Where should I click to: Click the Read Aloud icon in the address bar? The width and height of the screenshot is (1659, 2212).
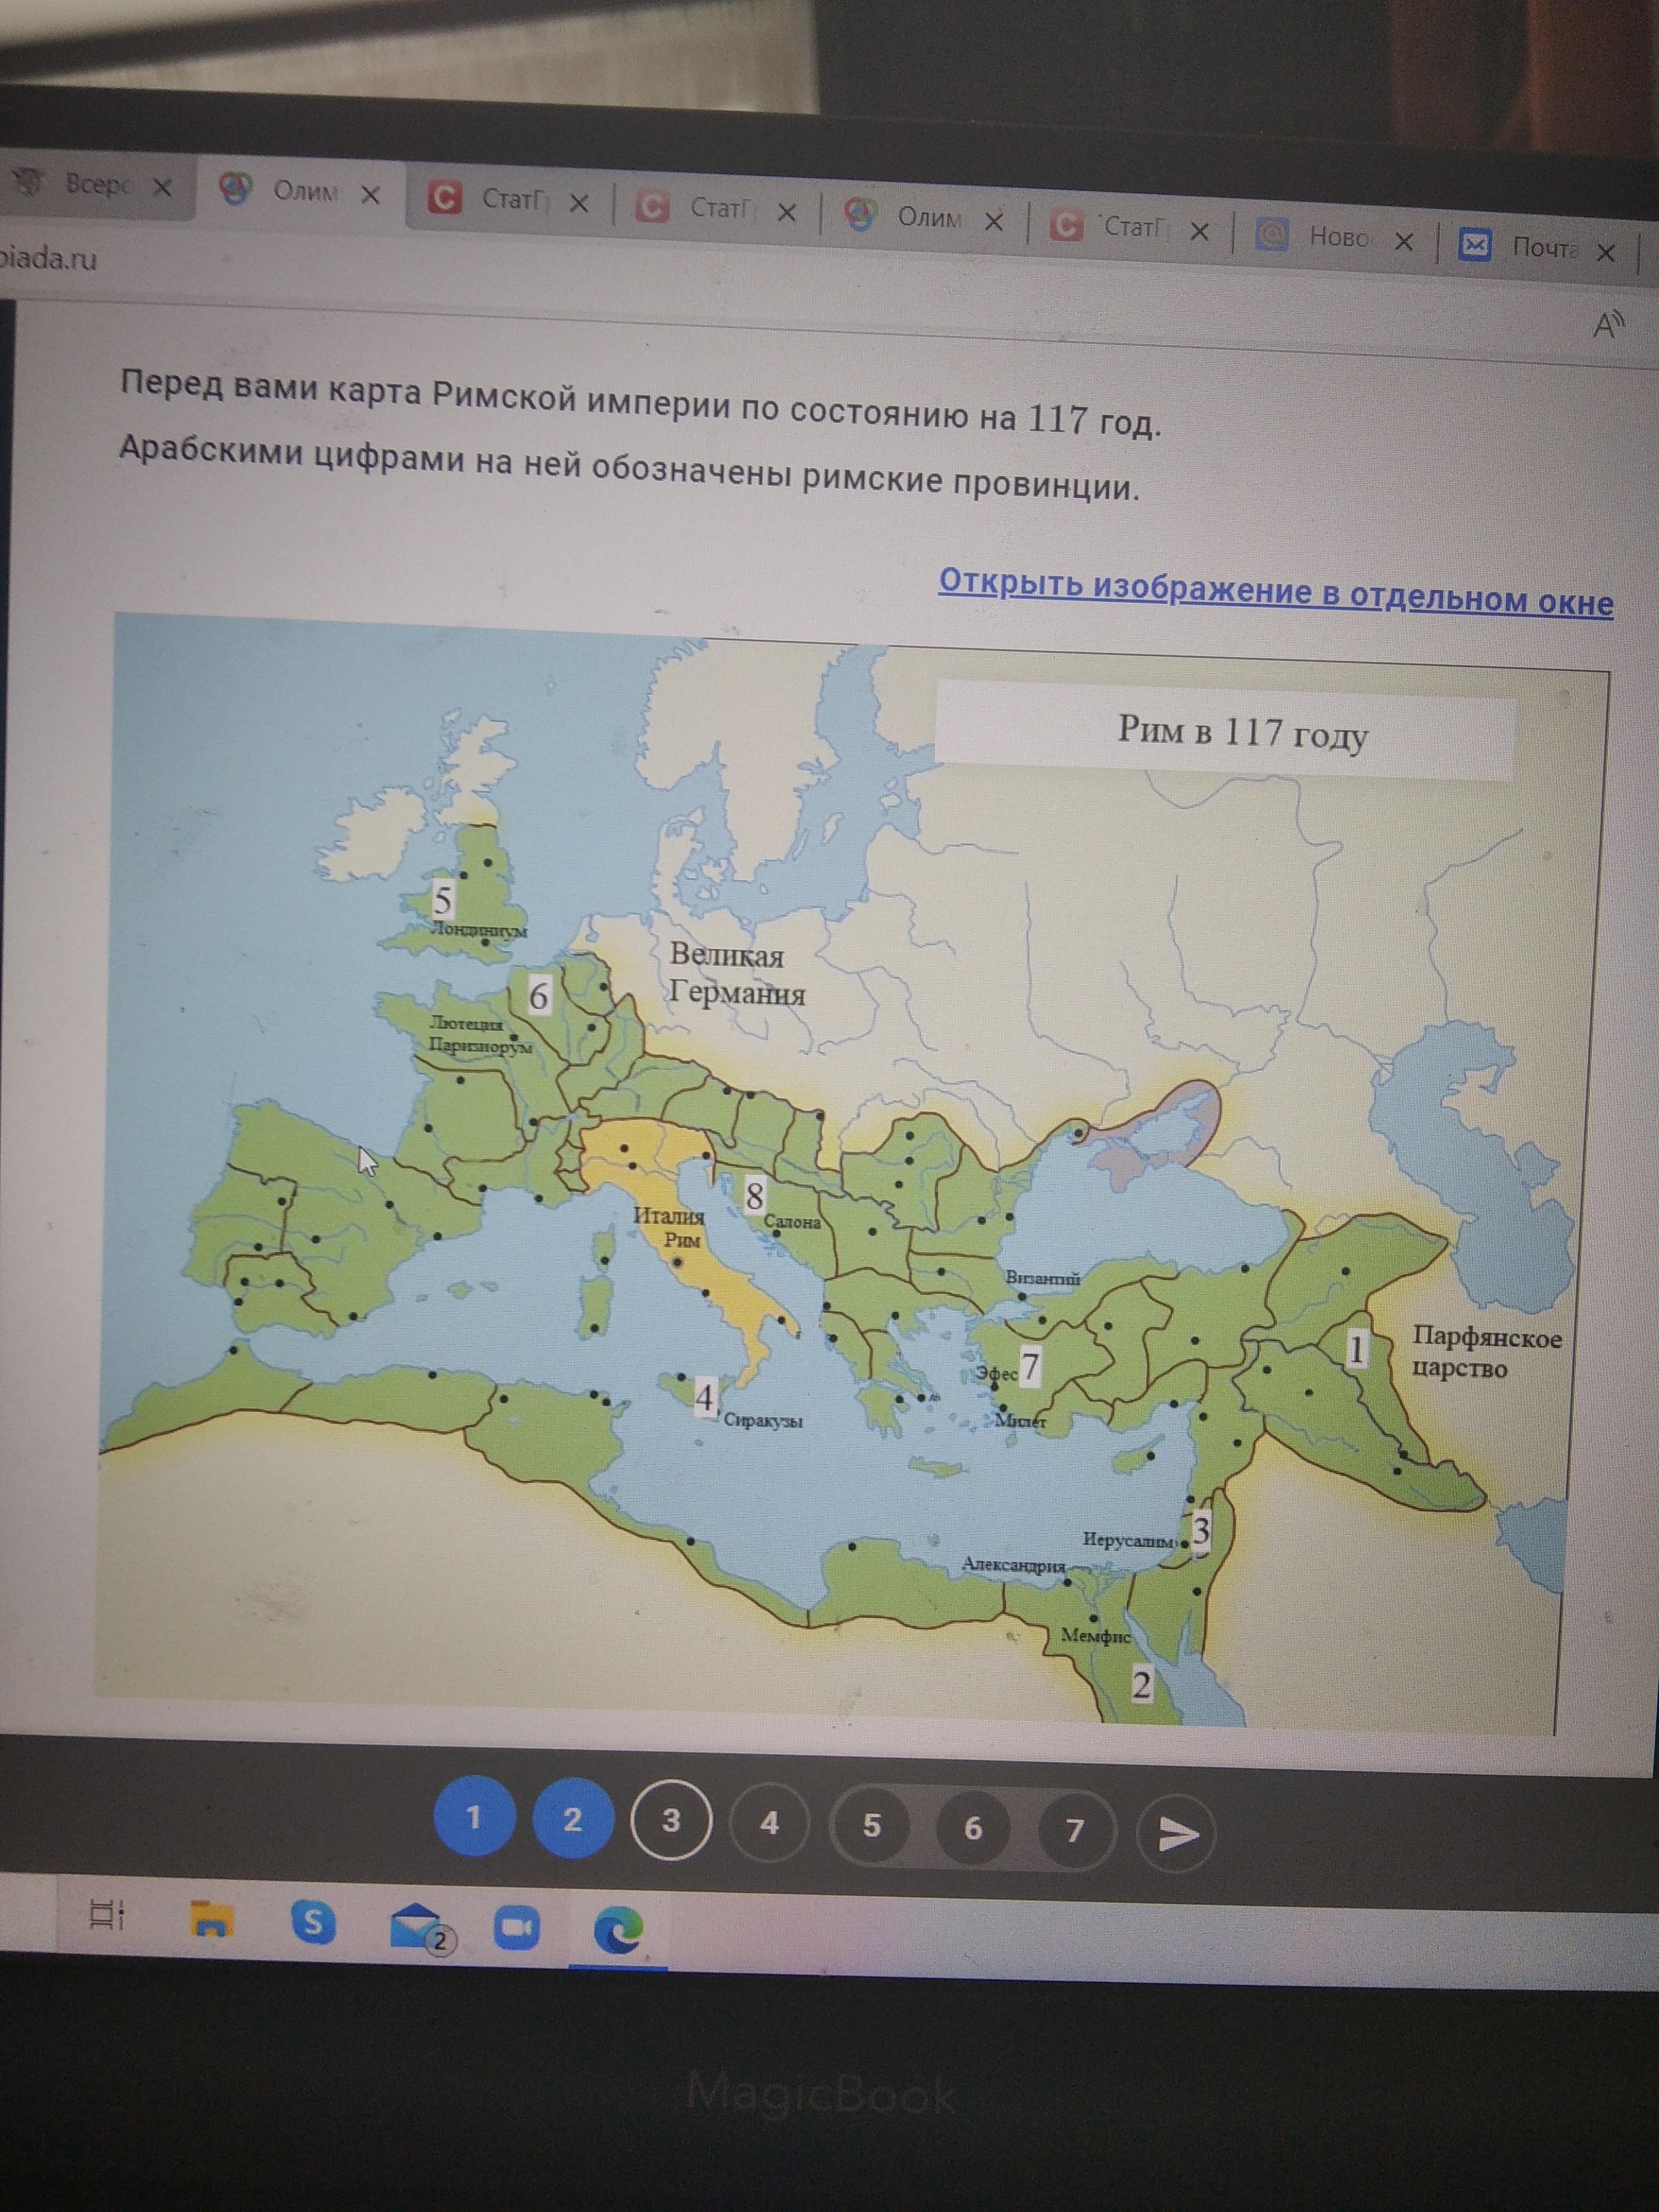pyautogui.click(x=1608, y=325)
